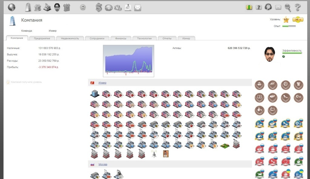The width and height of the screenshot is (310, 179).
Task: Click the podium rankings icon
Action: click(118, 8)
